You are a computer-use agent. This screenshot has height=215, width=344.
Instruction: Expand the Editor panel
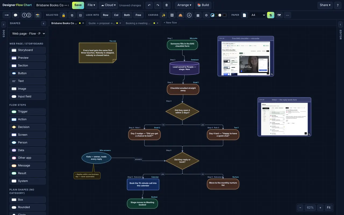pyautogui.click(x=341, y=25)
